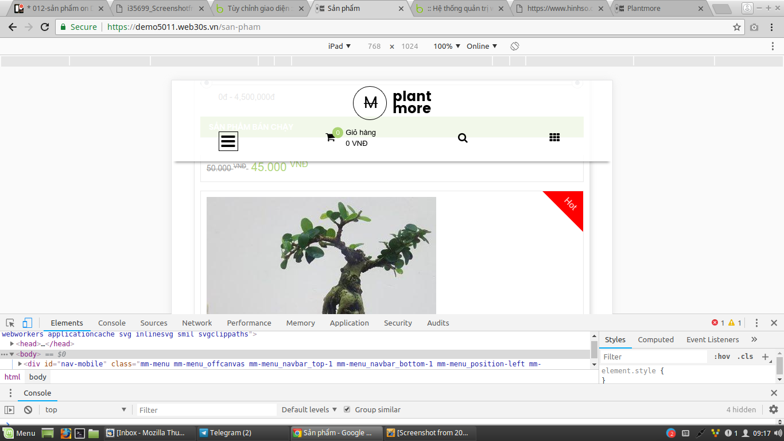Open device toolbar more options
Screen dimensions: 784x441
pyautogui.click(x=773, y=46)
